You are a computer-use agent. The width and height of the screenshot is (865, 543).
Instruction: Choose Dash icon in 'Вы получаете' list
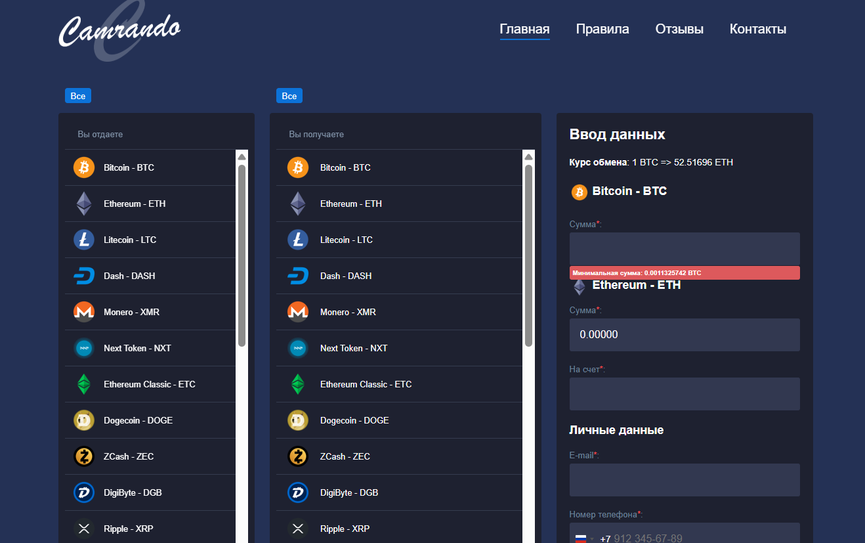click(x=298, y=276)
